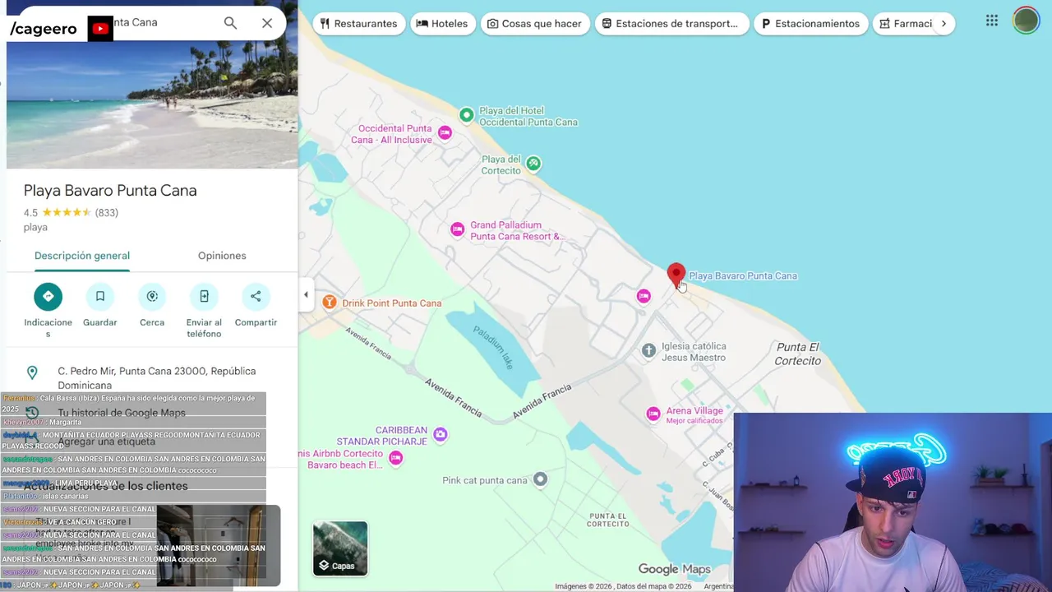Open the Google account avatar
Image resolution: width=1052 pixels, height=592 pixels.
point(1026,21)
